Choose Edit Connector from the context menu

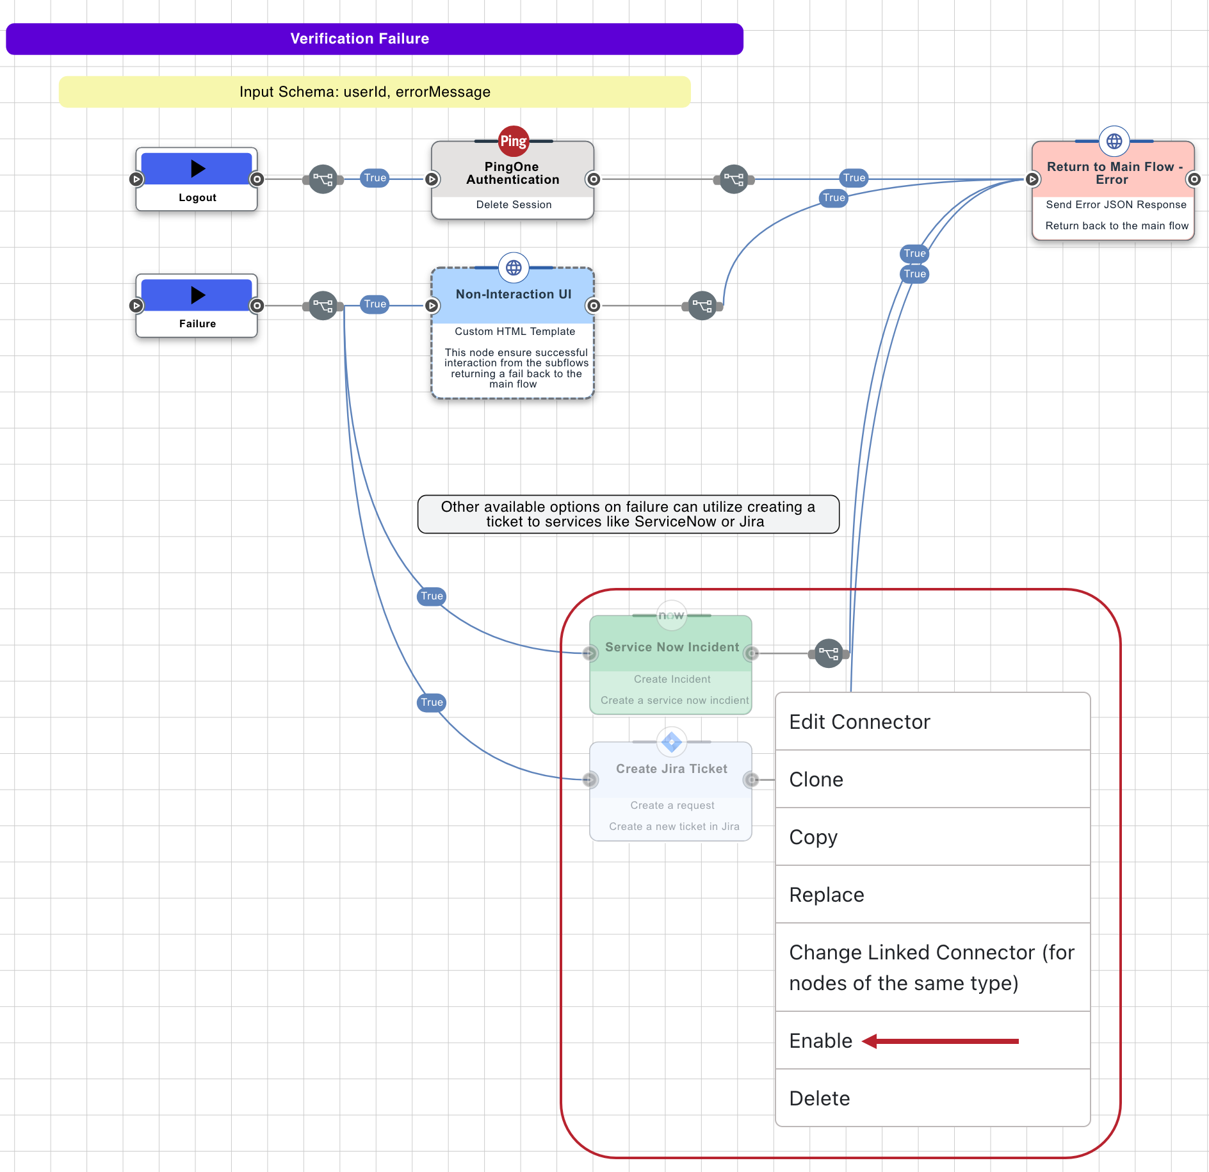[x=859, y=722]
